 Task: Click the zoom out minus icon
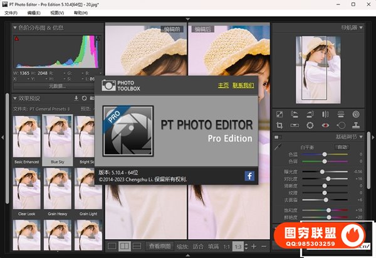coord(264,246)
